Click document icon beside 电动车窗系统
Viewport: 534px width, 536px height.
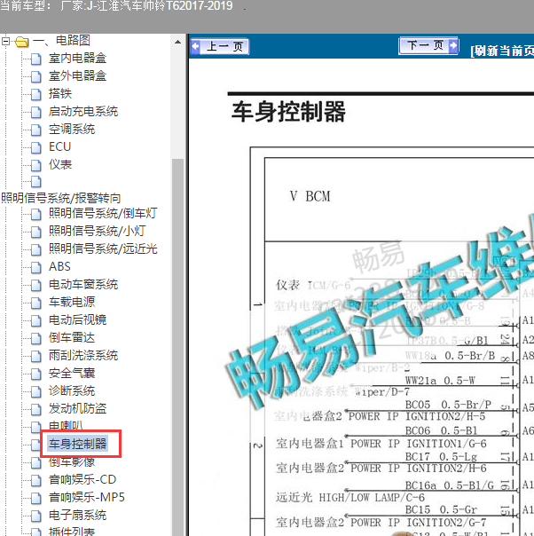(36, 285)
